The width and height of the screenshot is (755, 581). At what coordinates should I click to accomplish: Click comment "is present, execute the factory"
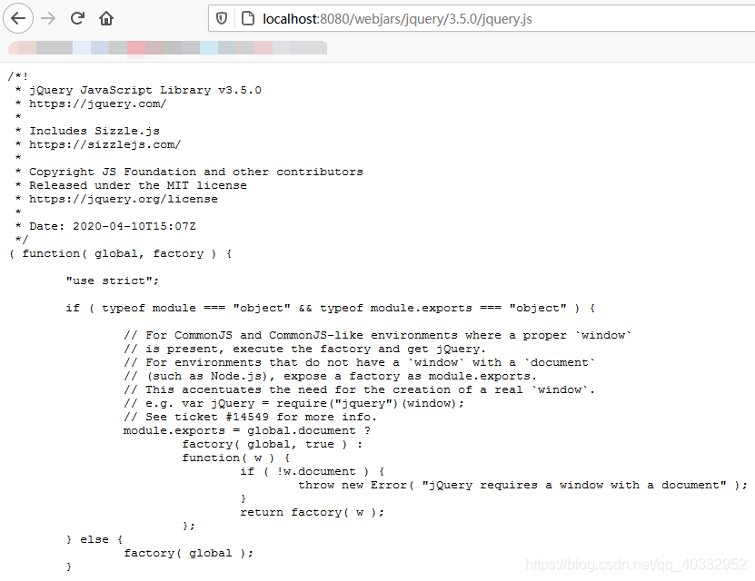pos(304,349)
